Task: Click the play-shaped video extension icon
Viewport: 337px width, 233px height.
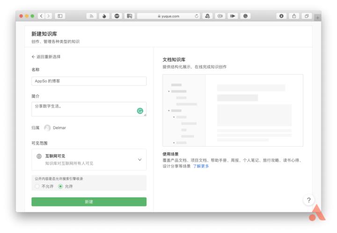Action: pos(233,16)
